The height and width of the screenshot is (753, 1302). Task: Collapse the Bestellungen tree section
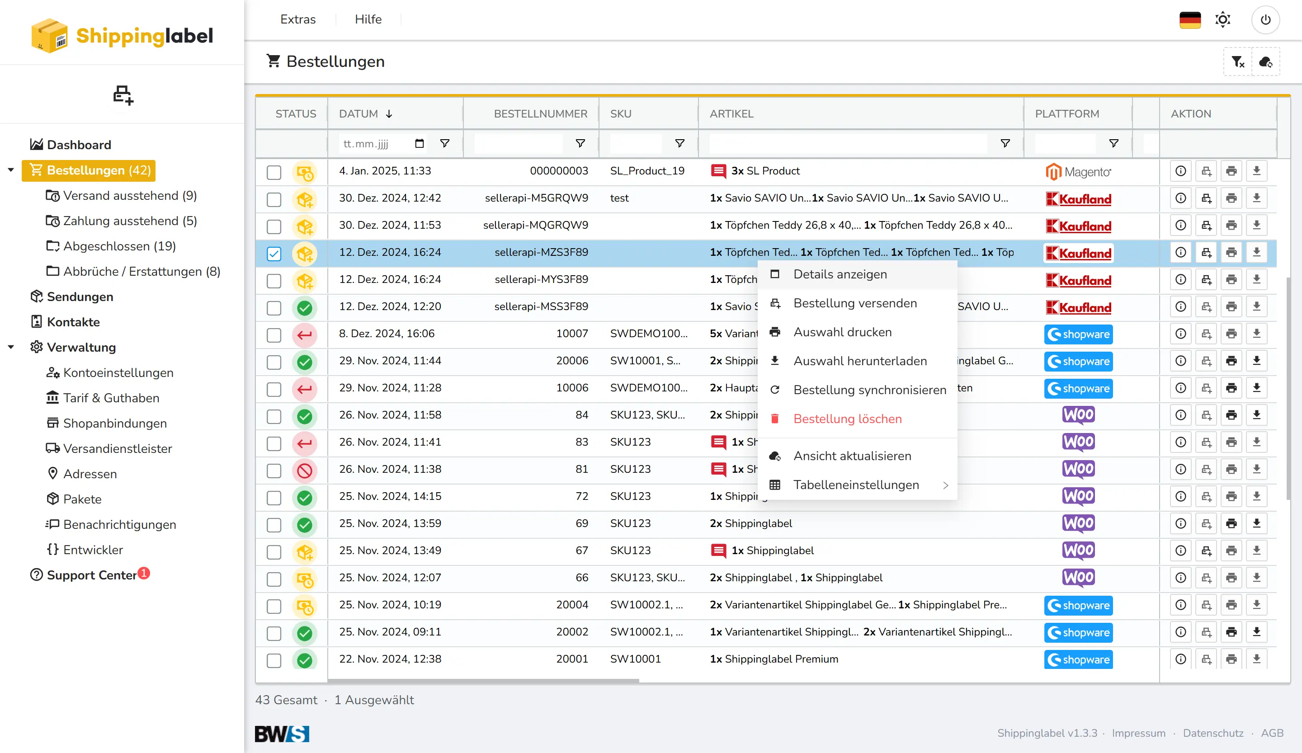pos(11,170)
